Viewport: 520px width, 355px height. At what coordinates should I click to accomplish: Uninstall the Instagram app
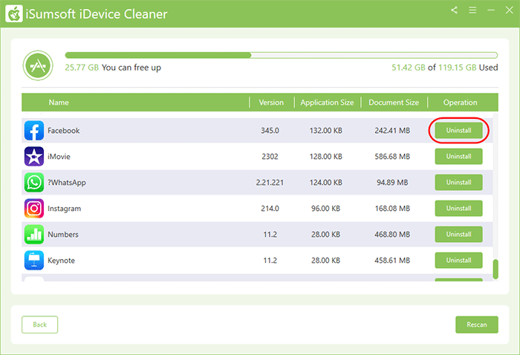458,209
